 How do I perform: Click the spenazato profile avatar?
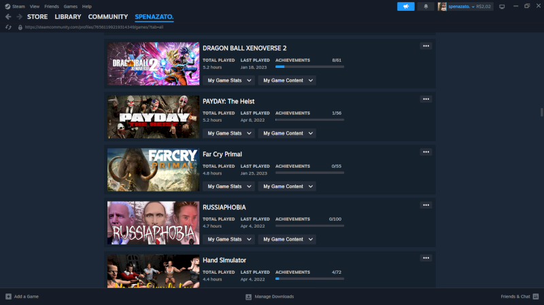[x=442, y=6]
